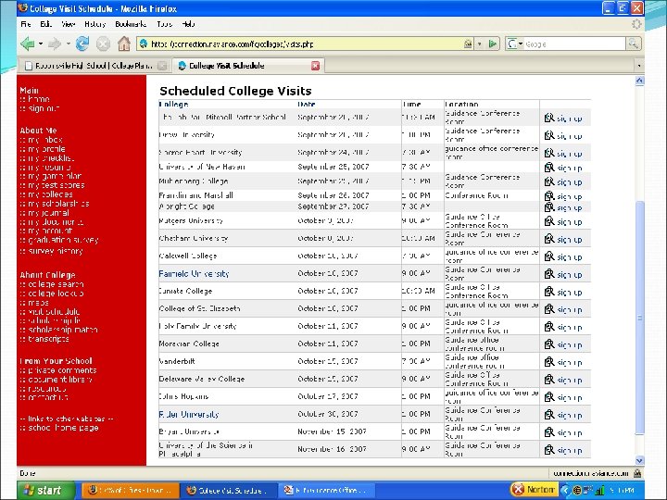Image resolution: width=667 pixels, height=500 pixels.
Task: Click the status bar security lock icon
Action: pos(637,473)
